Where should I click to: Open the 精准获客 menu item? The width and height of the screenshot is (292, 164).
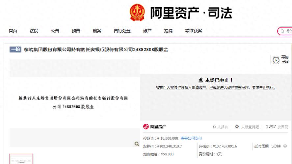[194, 31]
